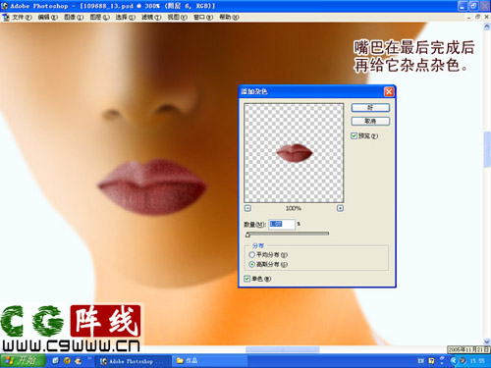Image resolution: width=491 pixels, height=368 pixels.
Task: Click the 取消 Cancel button
Action: 370,121
